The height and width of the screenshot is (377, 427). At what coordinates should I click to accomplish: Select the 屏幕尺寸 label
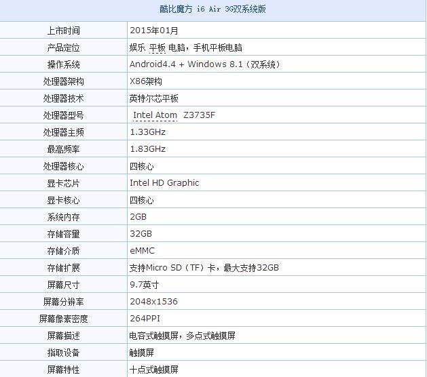(63, 285)
